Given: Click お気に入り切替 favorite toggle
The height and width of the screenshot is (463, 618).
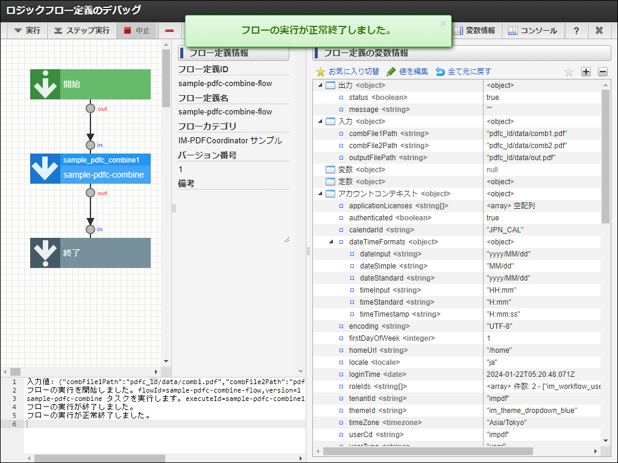Looking at the screenshot, I should (x=348, y=72).
